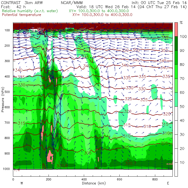Select the red 'XY= 100.0,300.0 to 400.0,300.0' text
This screenshot has height=188, width=188.
pyautogui.click(x=102, y=15)
